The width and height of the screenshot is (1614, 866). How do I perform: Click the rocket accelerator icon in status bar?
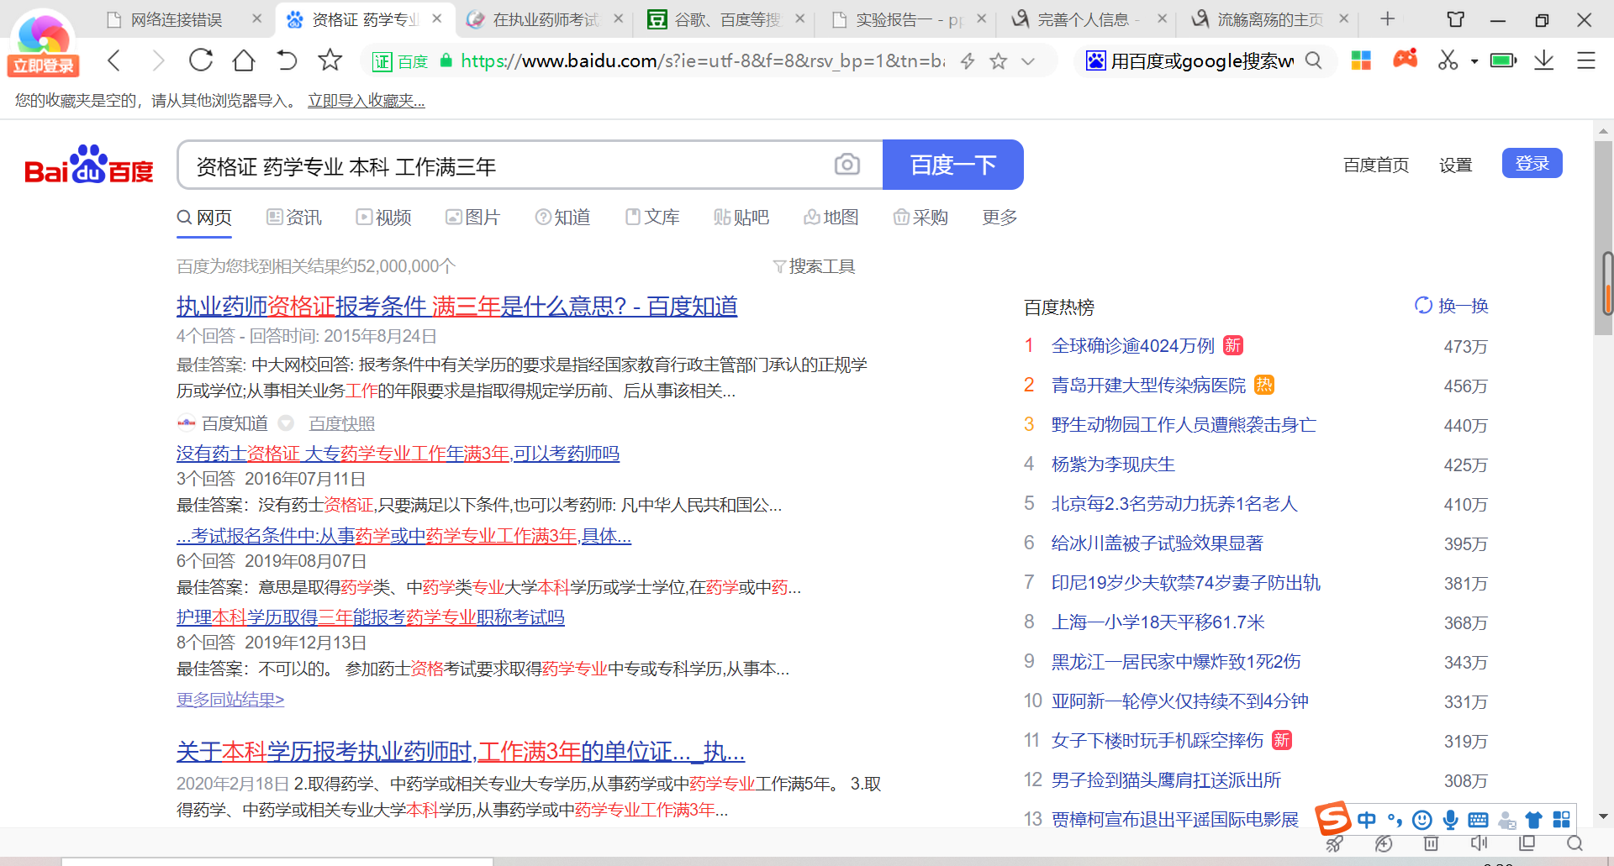[x=1335, y=843]
